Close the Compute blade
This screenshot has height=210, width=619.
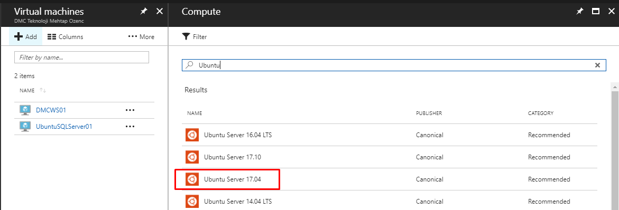click(611, 12)
